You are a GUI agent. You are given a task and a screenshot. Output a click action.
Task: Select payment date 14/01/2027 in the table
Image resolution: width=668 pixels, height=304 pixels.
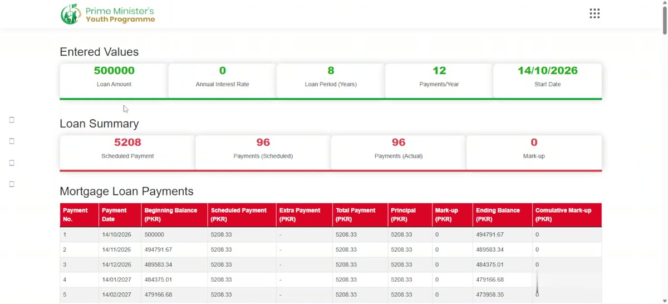tap(116, 280)
